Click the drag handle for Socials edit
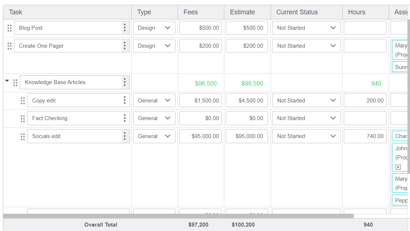 click(22, 136)
